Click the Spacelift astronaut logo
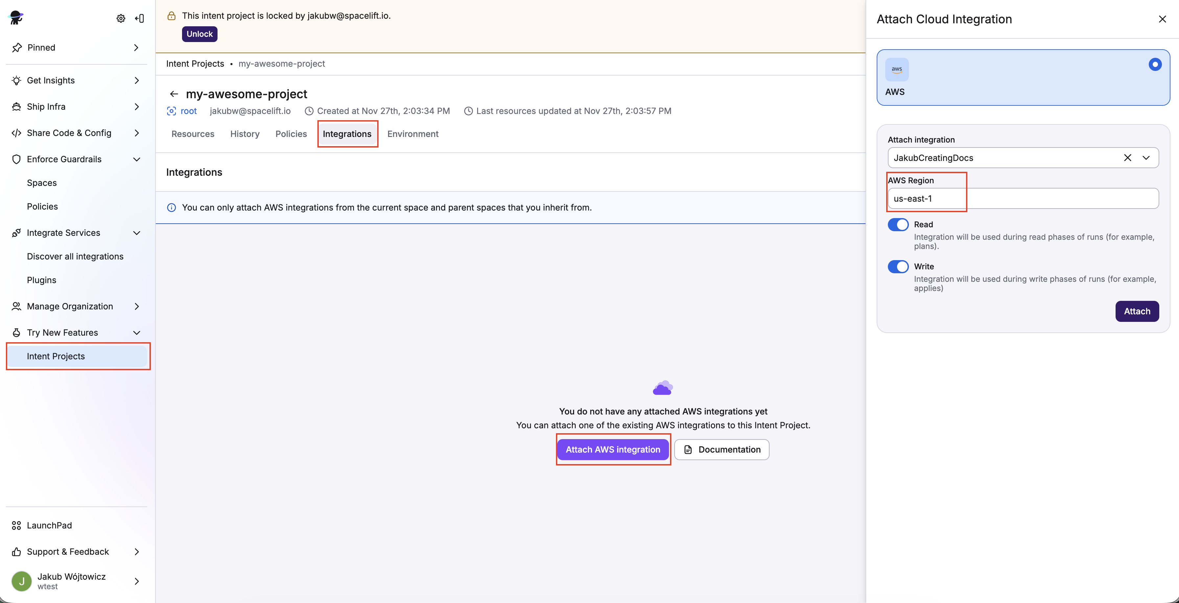 [15, 17]
